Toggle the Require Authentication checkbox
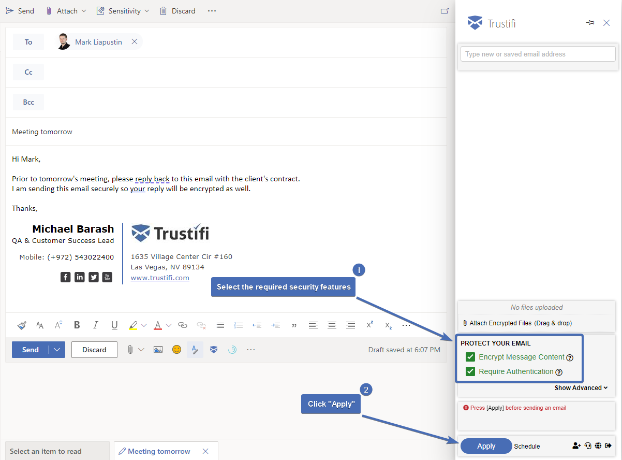Screen dimensions: 622x460 [x=470, y=371]
